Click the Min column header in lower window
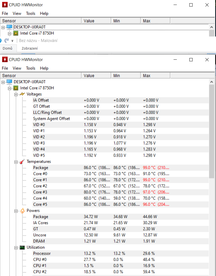The height and width of the screenshot is (276, 216). pos(126,75)
